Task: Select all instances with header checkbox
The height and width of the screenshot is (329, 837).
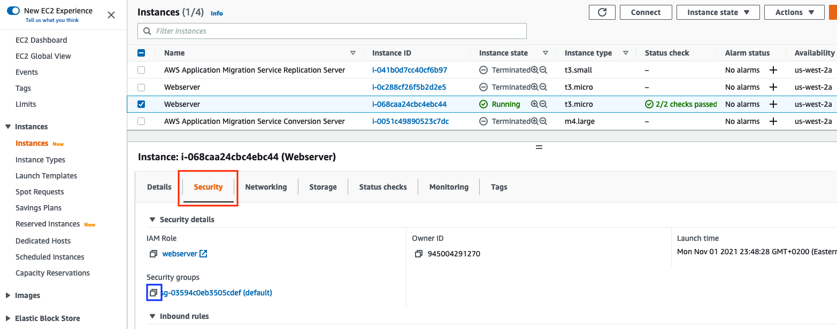Action: tap(141, 53)
